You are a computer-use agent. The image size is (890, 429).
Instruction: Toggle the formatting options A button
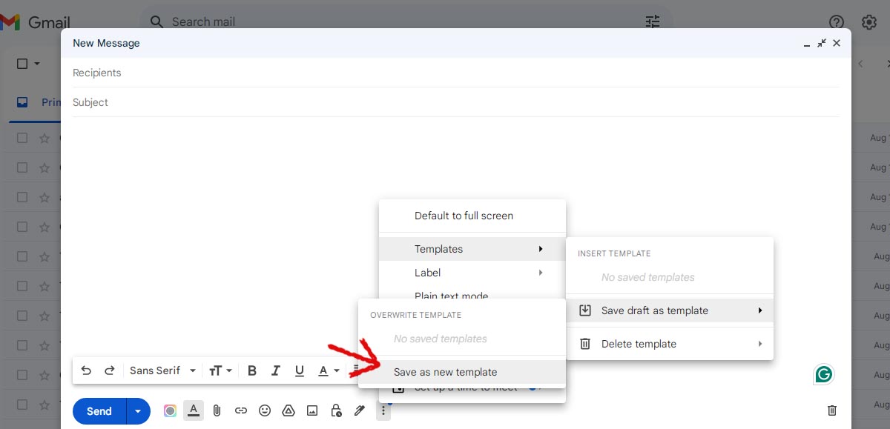click(194, 410)
